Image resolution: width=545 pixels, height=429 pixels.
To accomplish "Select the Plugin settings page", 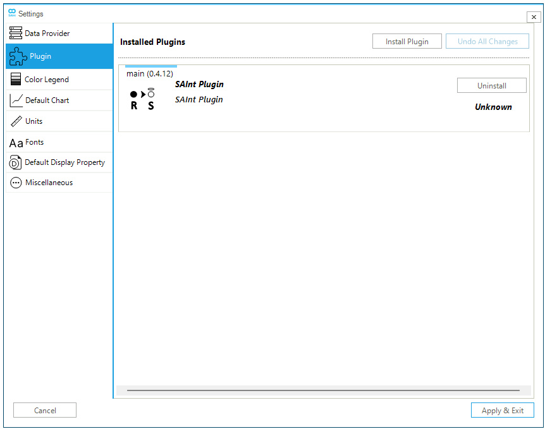I will pyautogui.click(x=59, y=56).
